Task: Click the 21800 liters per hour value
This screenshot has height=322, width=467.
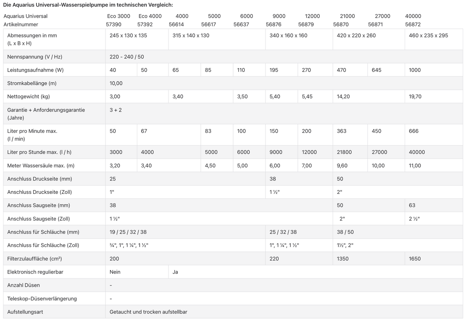Action: [344, 152]
